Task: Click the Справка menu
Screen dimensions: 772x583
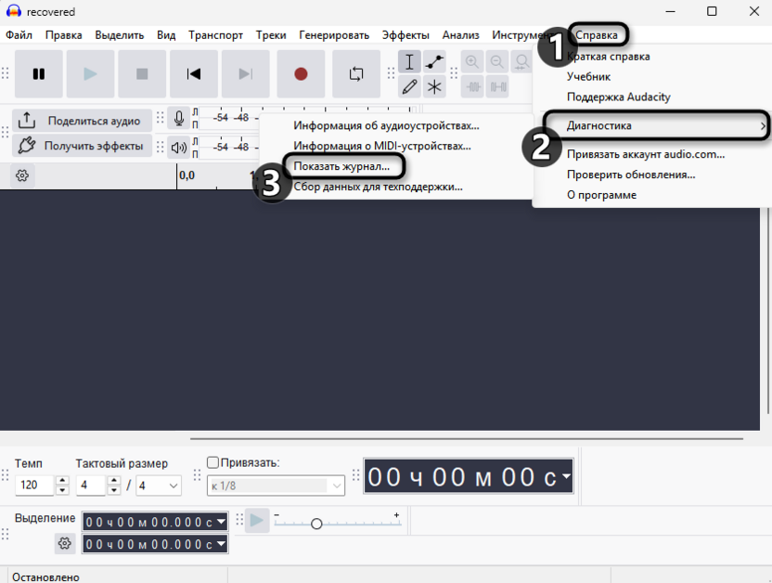Action: [x=597, y=35]
